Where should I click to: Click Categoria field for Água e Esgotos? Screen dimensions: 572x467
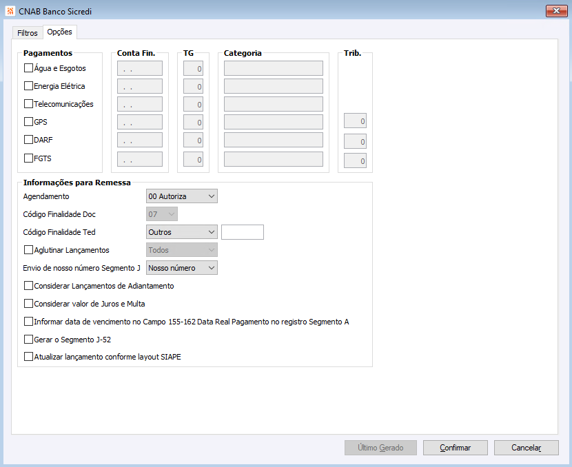[x=273, y=68]
